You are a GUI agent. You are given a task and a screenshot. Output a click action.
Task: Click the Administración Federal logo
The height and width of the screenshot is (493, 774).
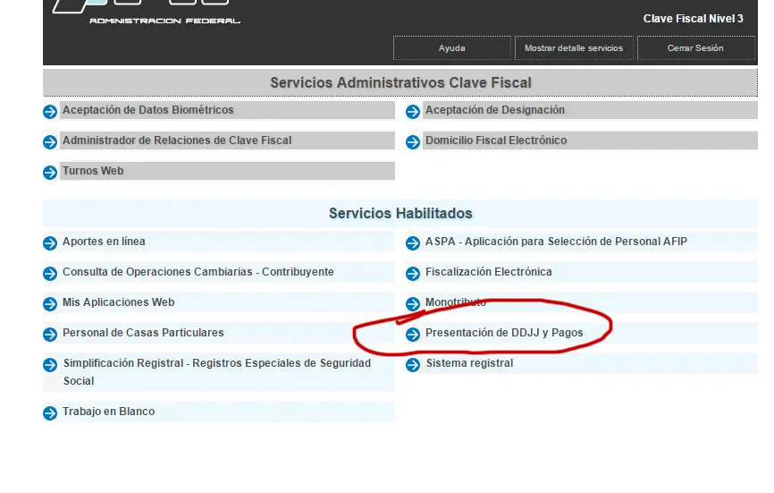point(146,13)
